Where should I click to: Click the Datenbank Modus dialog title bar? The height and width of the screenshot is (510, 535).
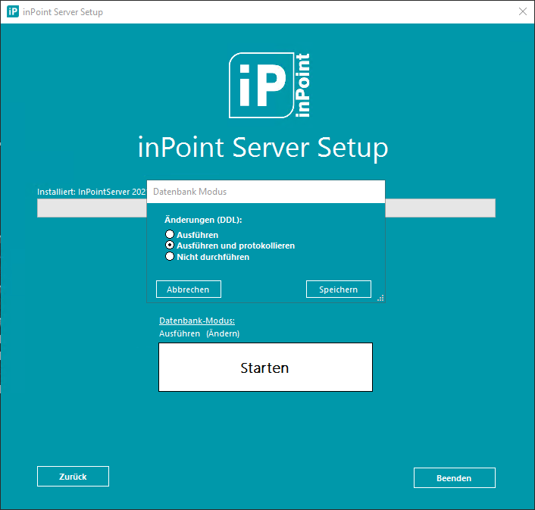[x=266, y=192]
